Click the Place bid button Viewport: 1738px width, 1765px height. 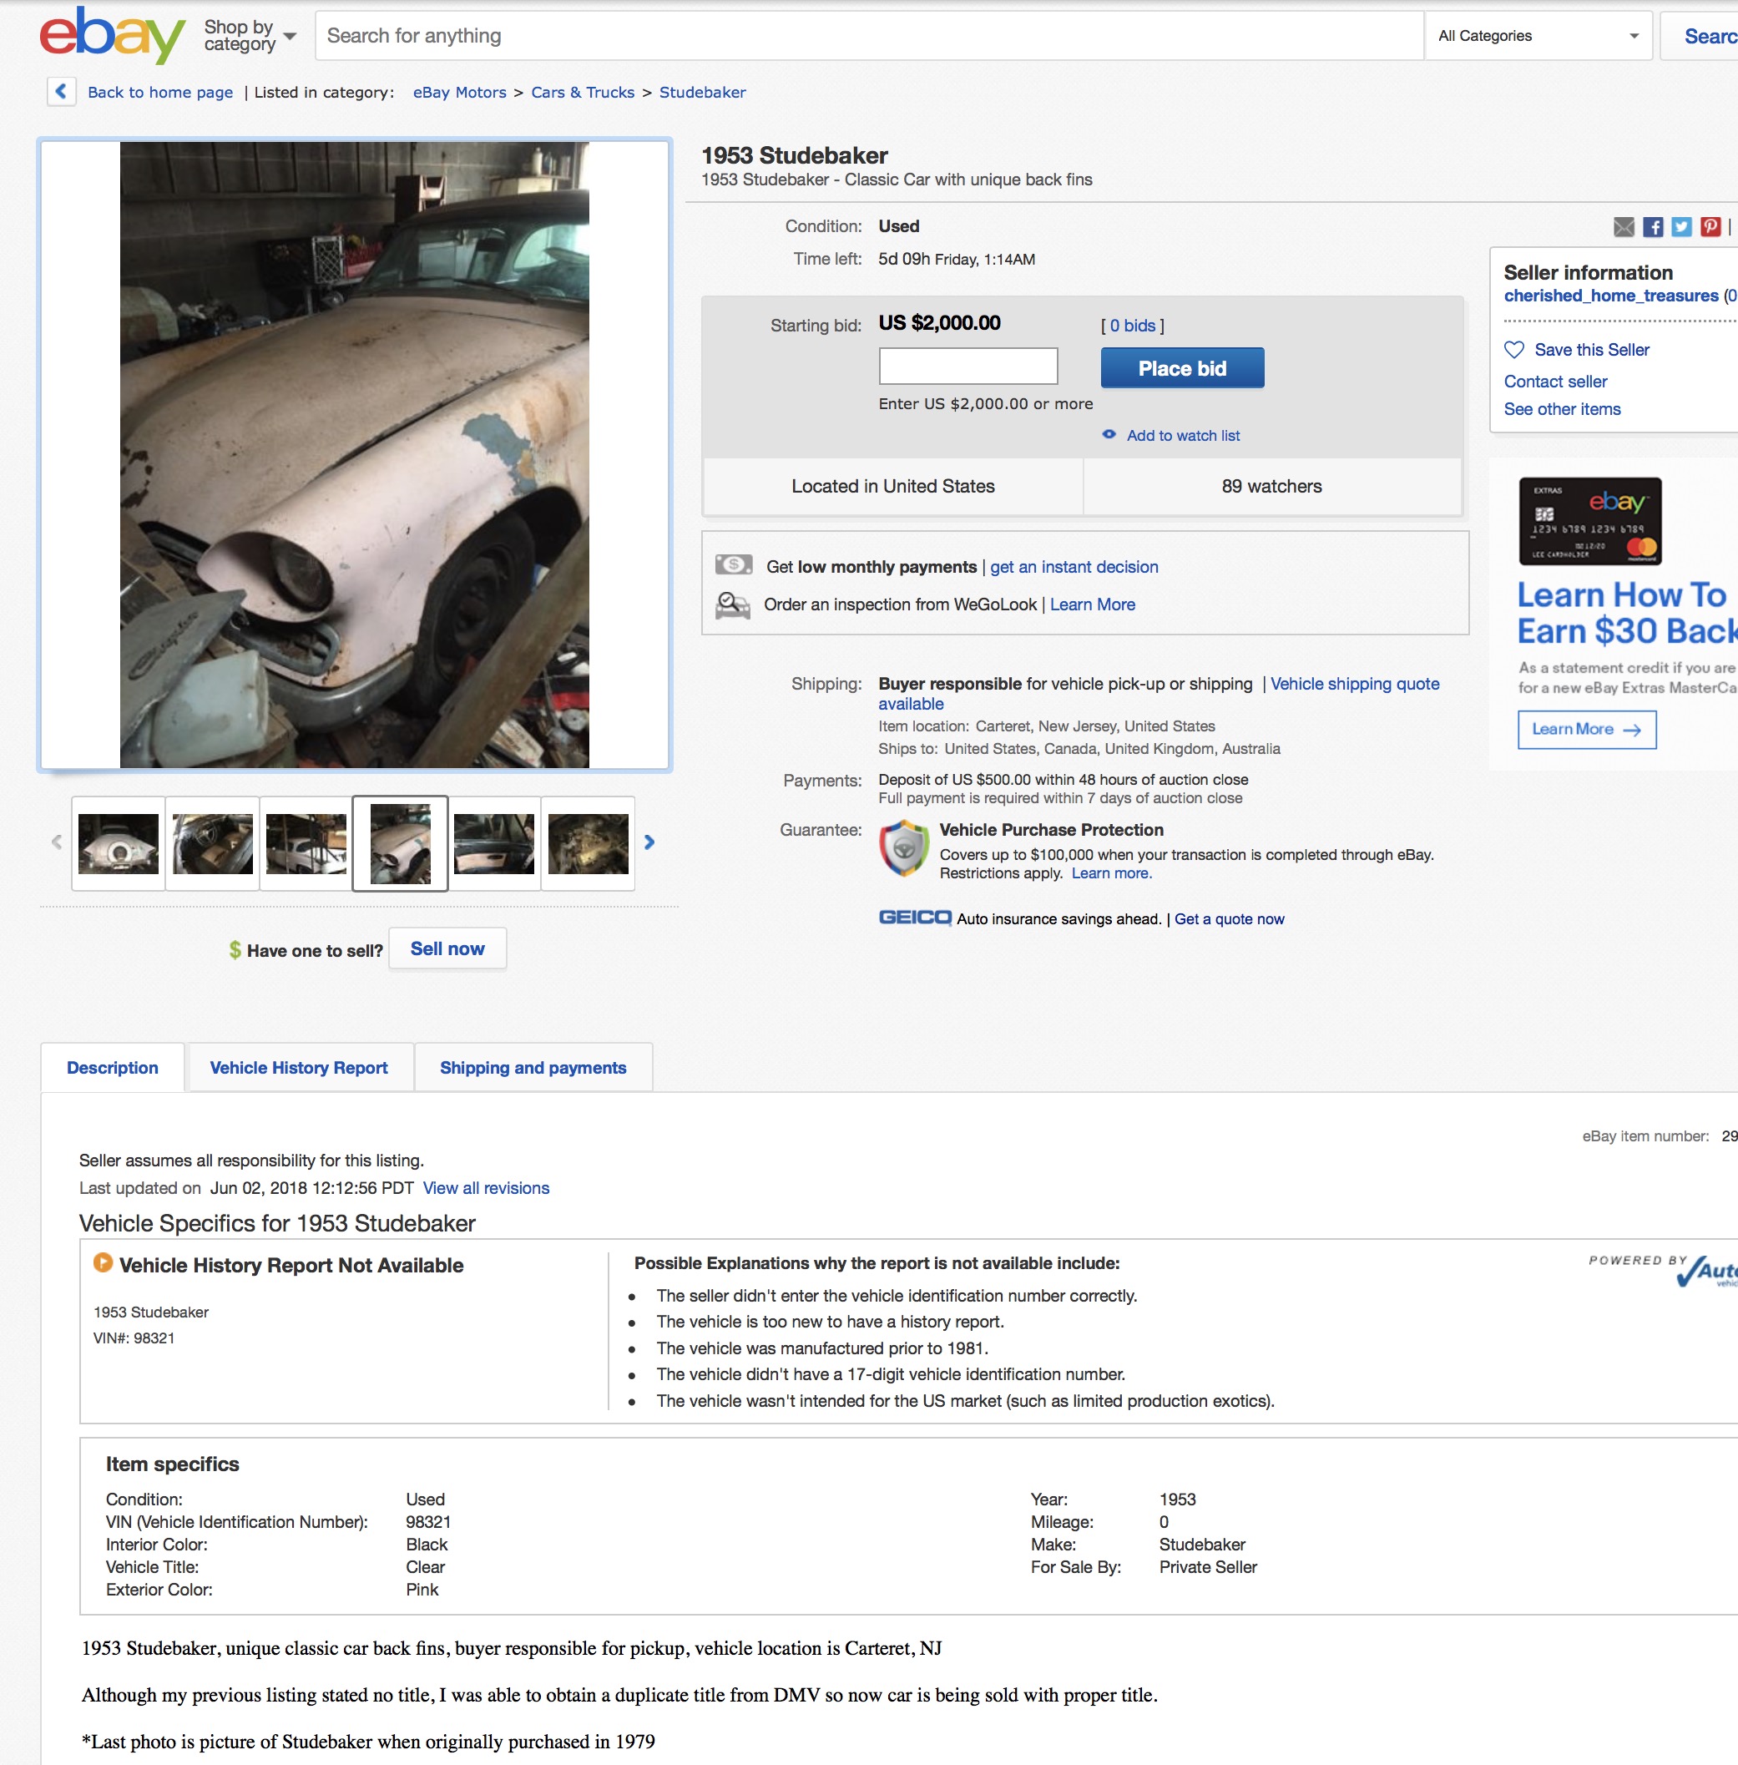coord(1182,368)
